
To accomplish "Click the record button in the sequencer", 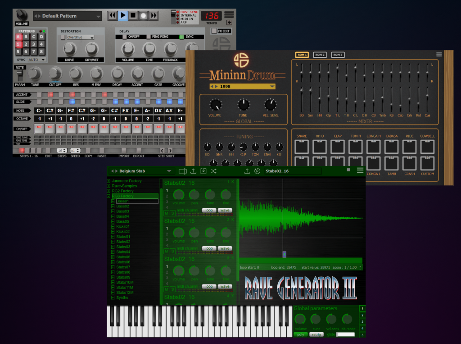I will tap(143, 16).
